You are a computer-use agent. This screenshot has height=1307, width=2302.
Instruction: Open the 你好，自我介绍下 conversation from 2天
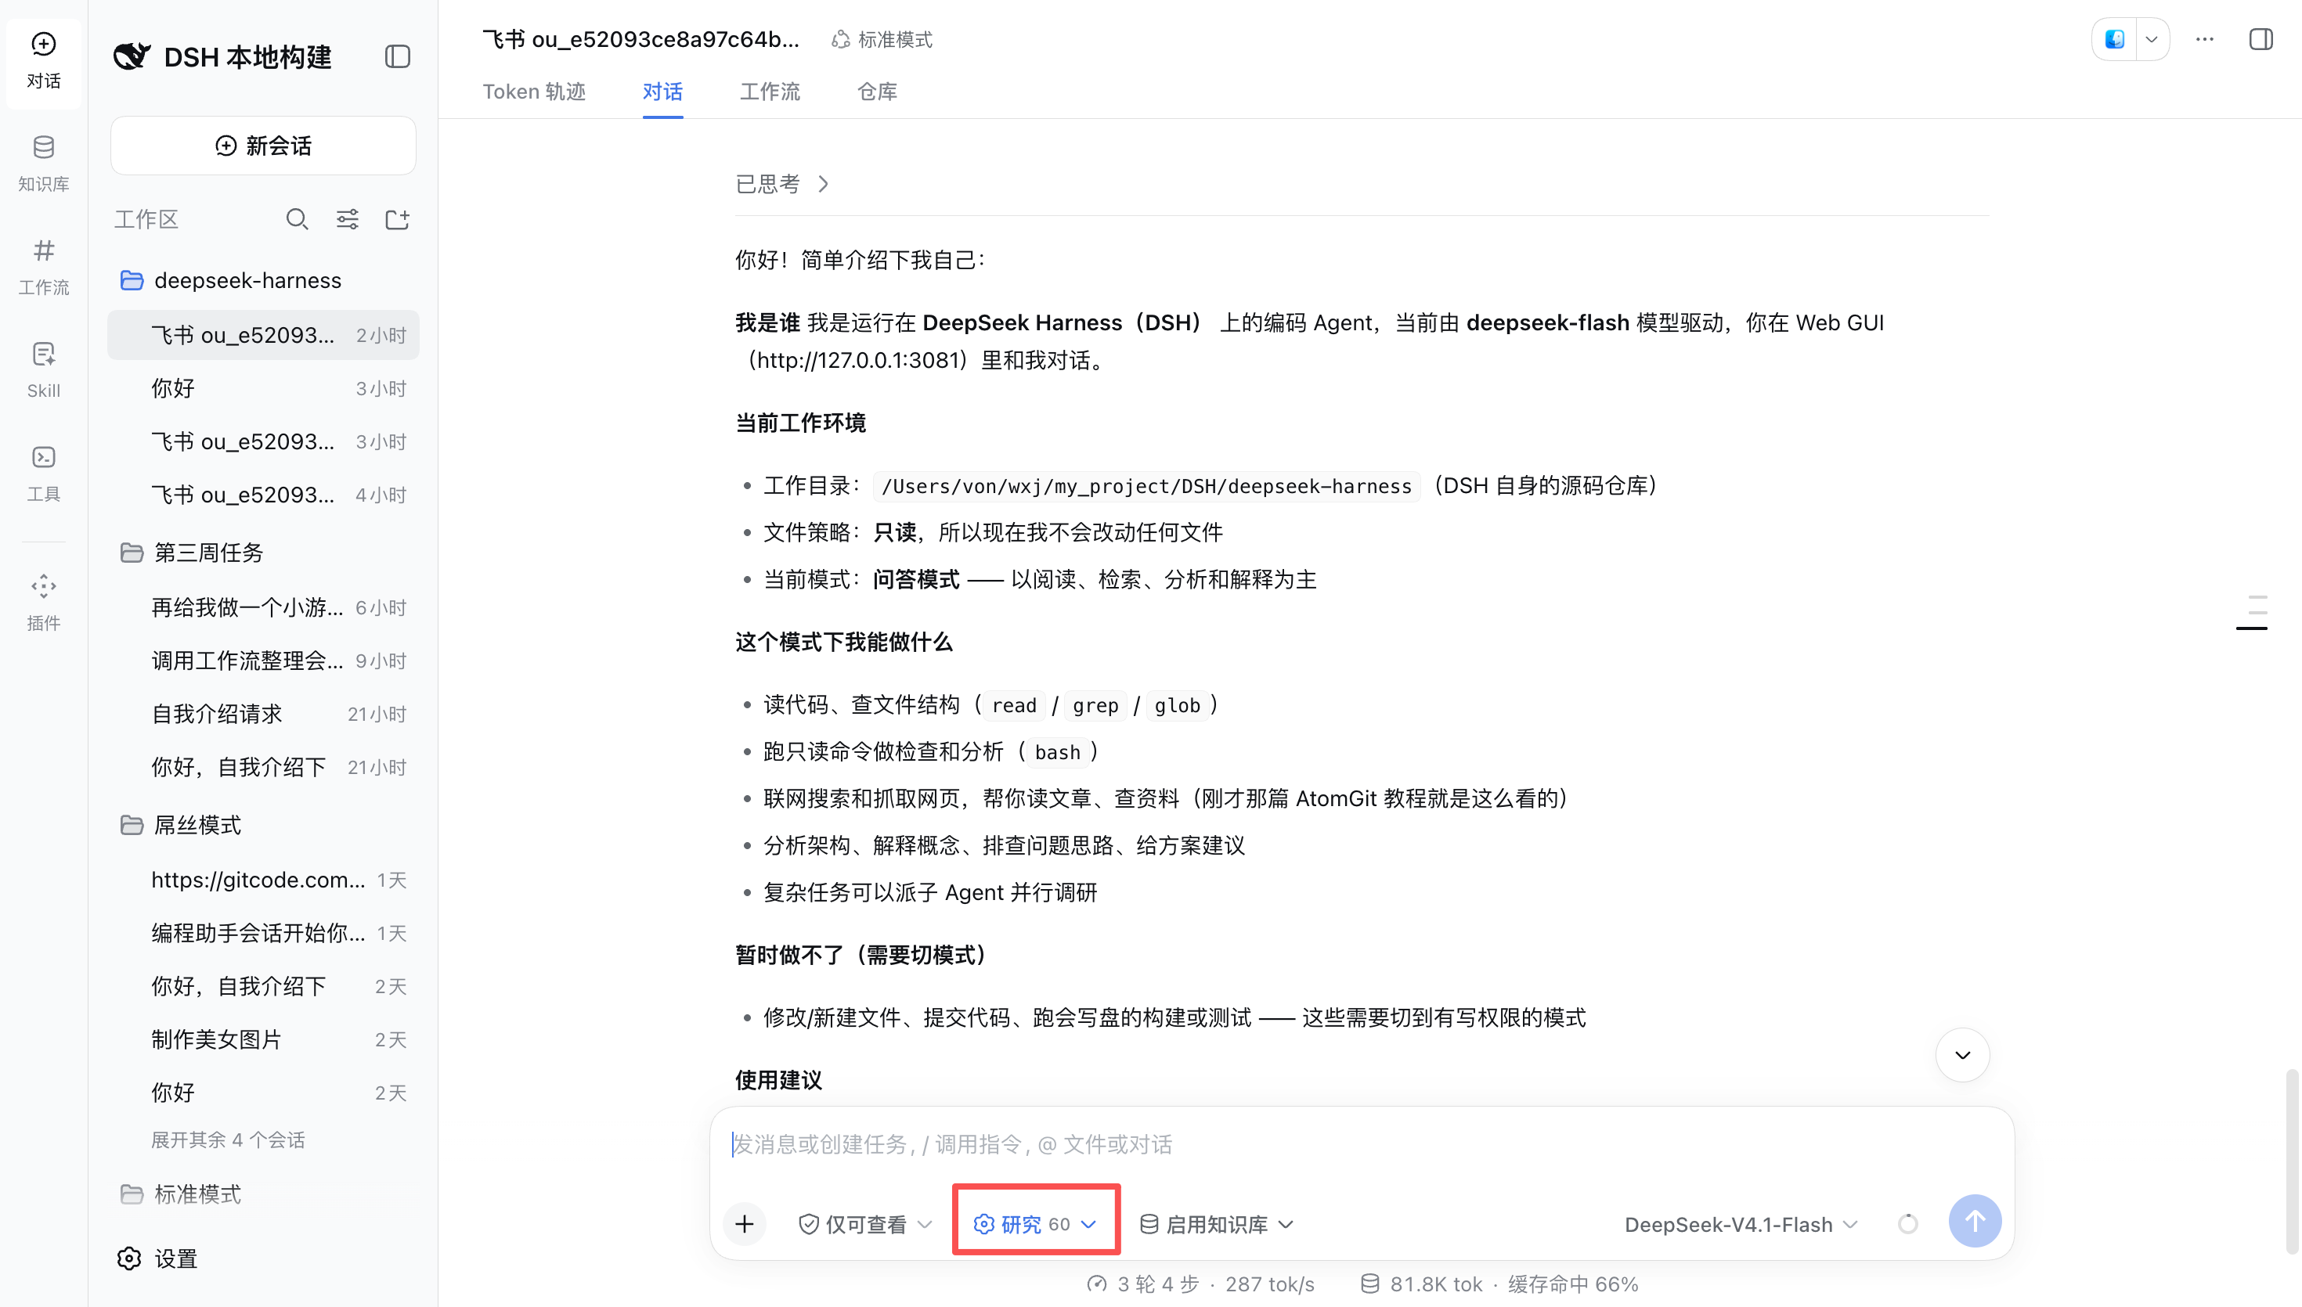coord(263,985)
